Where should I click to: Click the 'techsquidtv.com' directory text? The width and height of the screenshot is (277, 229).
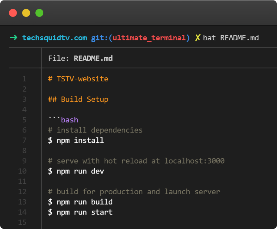point(55,38)
